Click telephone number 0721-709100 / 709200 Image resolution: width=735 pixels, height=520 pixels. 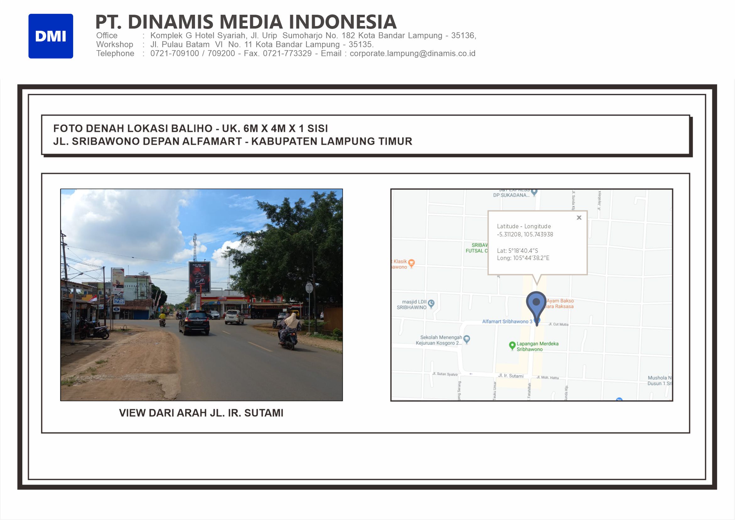click(192, 53)
